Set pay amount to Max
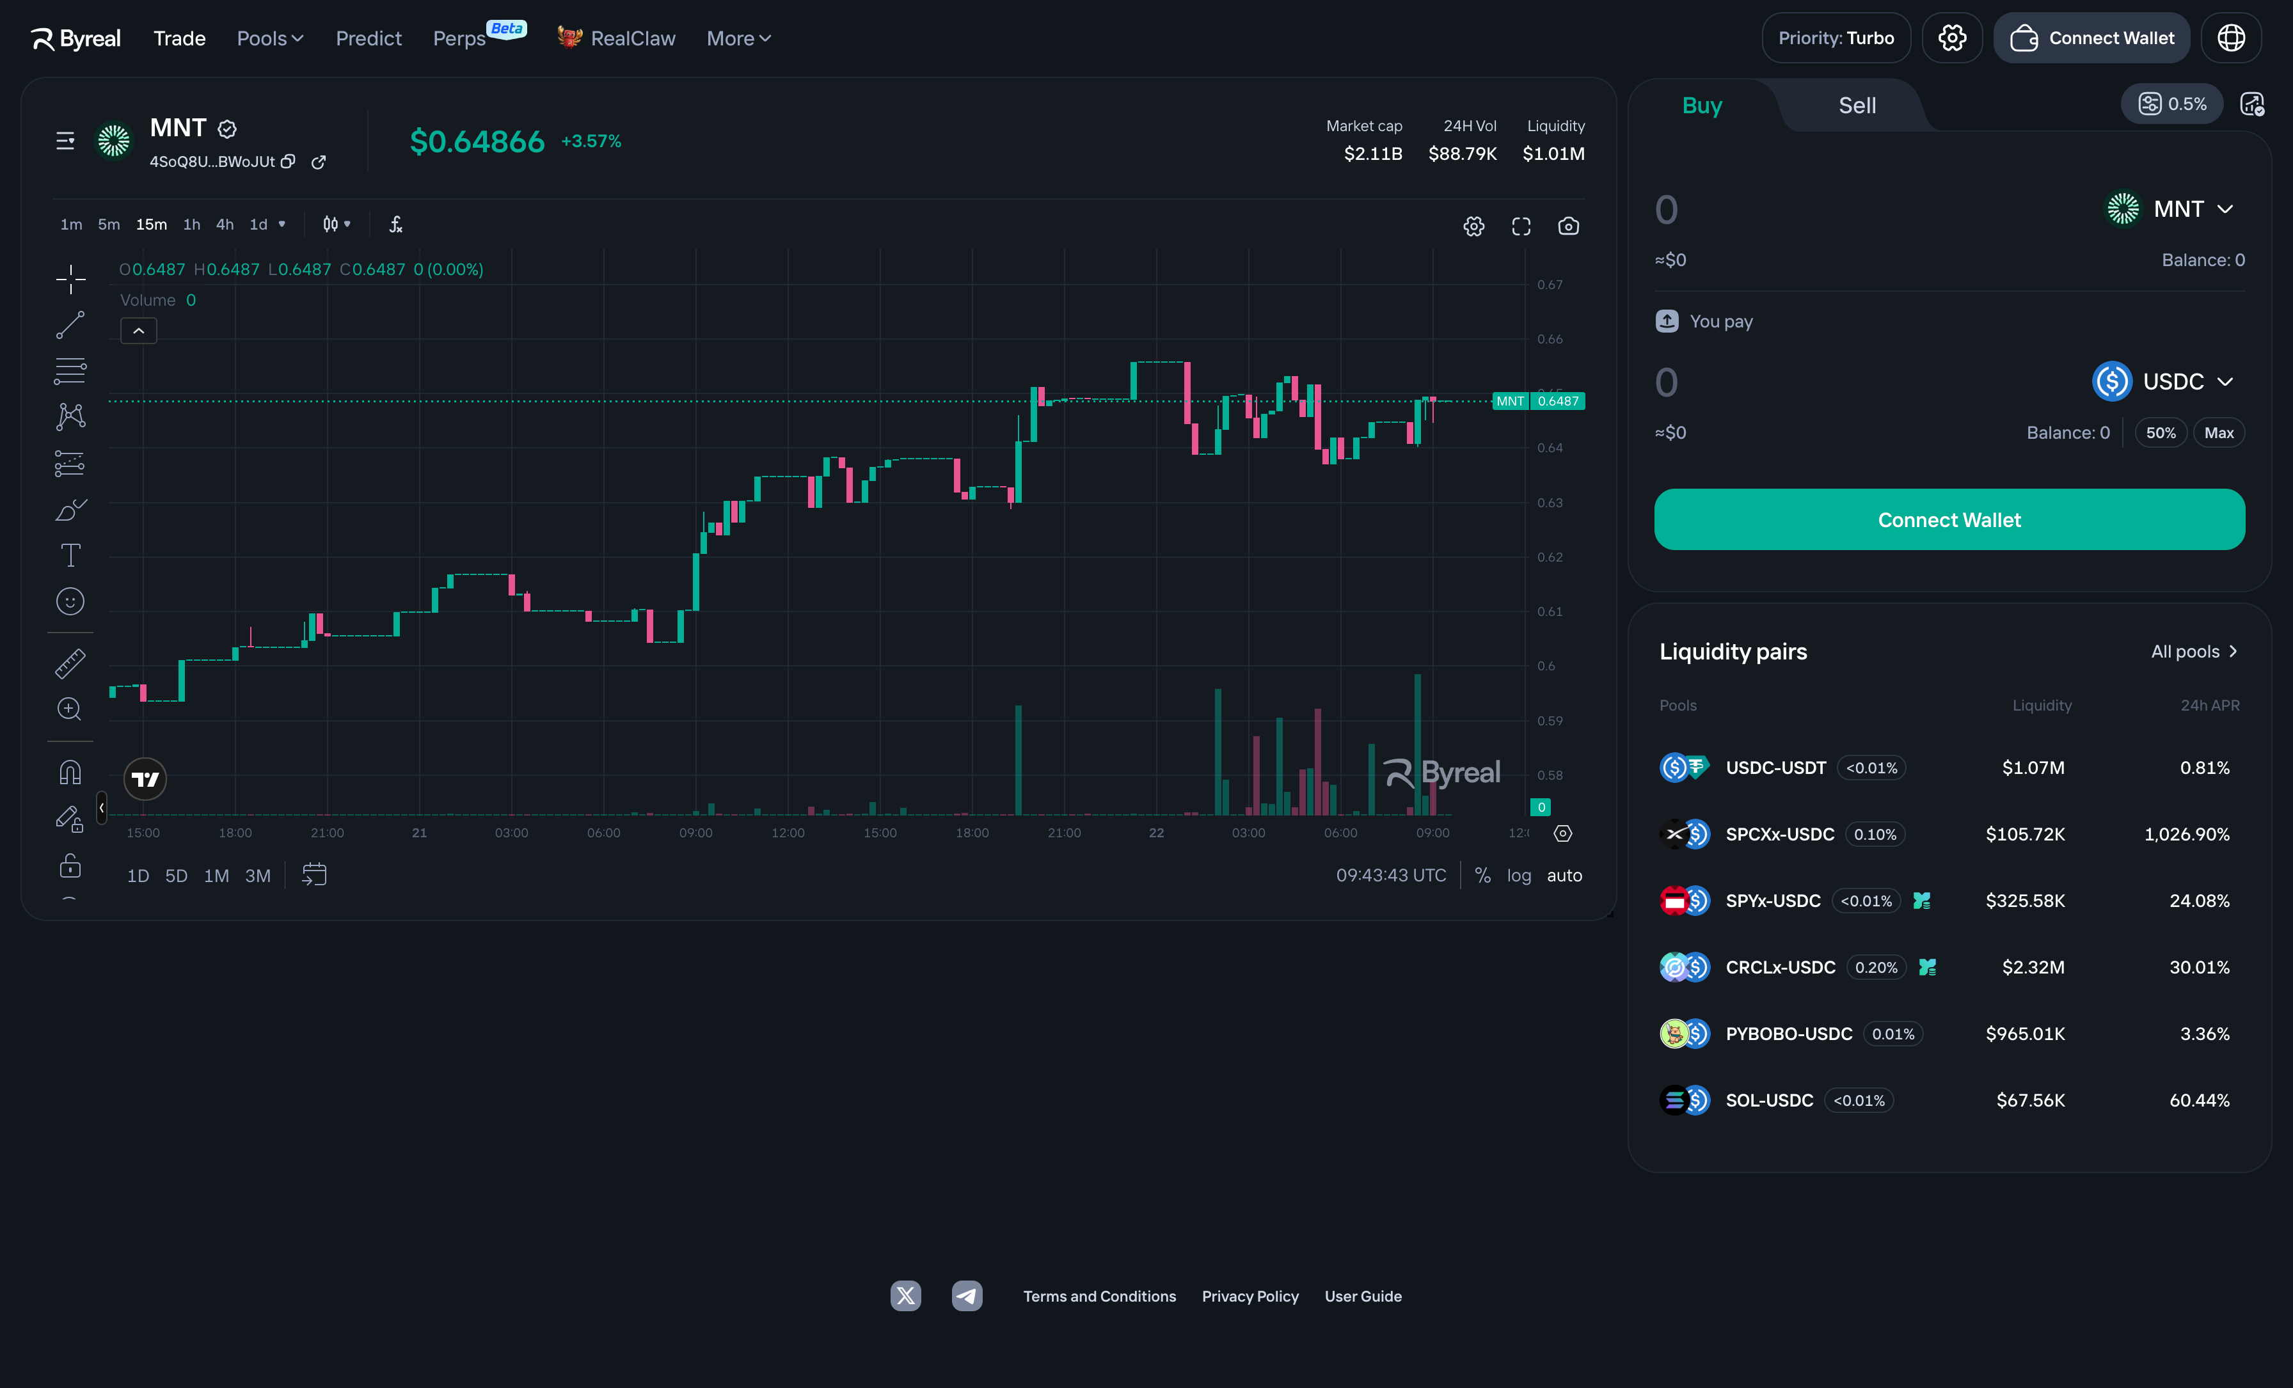 tap(2219, 432)
